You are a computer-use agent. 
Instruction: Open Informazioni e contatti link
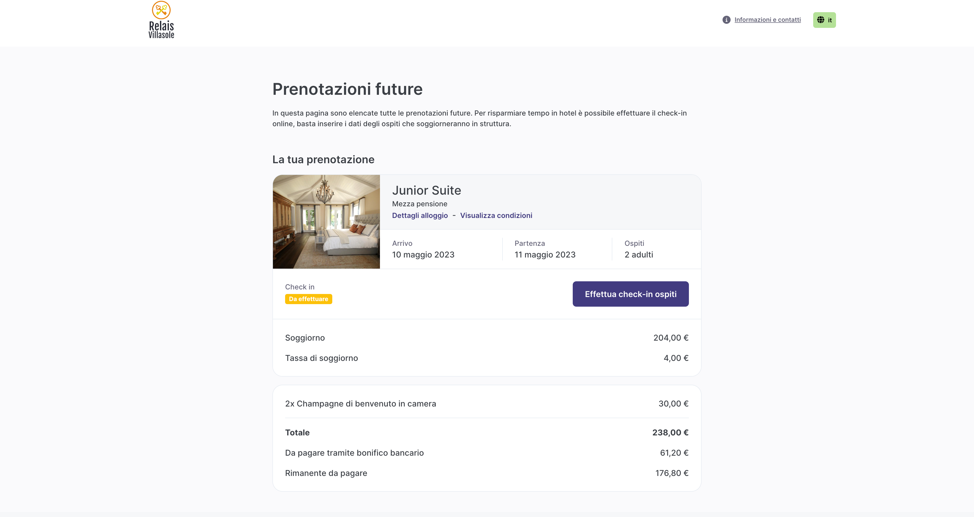coord(768,20)
